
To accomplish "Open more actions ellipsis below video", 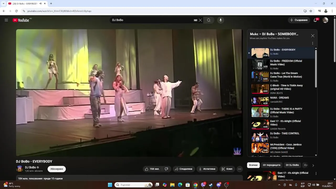I will [240, 169].
